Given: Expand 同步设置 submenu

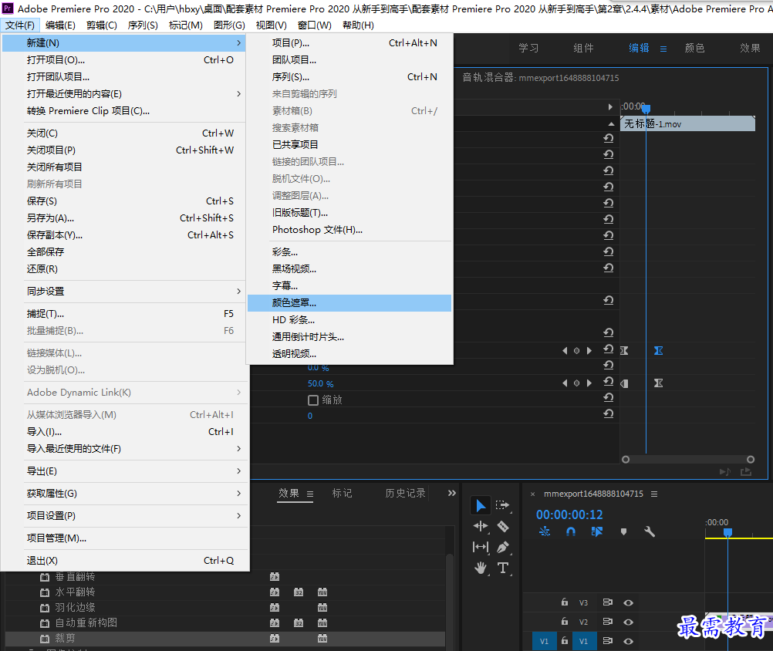Looking at the screenshot, I should coord(239,292).
